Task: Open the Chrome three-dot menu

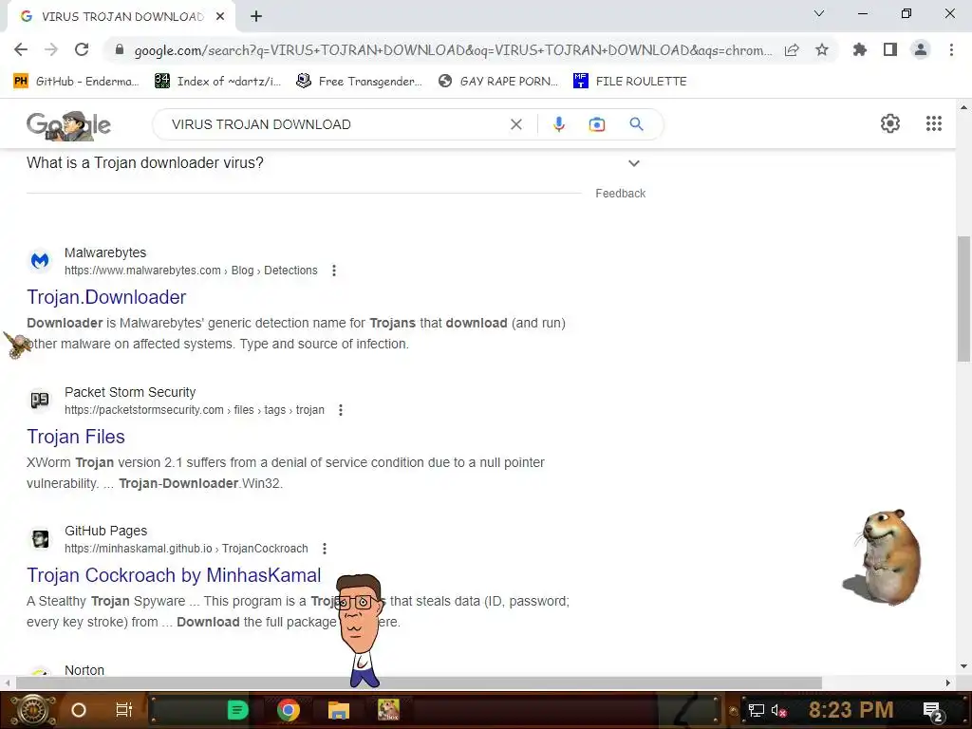Action: coord(951,49)
